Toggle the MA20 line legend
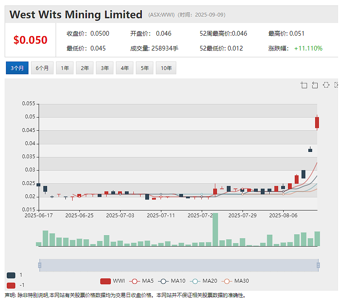This screenshot has height=303, width=344. (x=203, y=281)
